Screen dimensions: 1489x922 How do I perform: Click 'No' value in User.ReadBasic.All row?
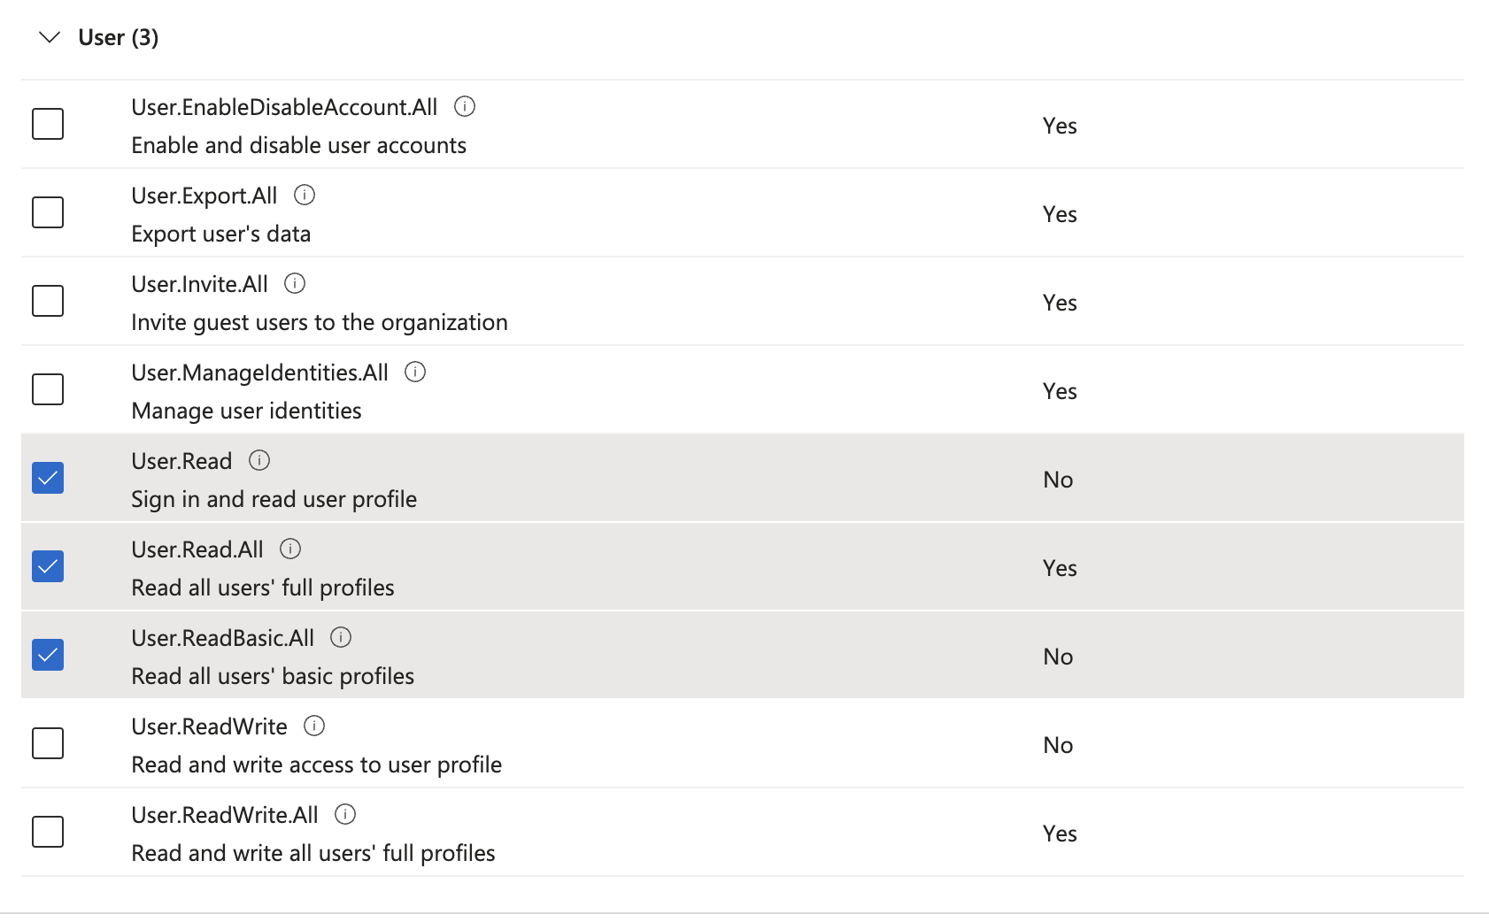1058,657
